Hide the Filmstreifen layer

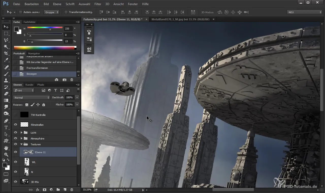pos(15,125)
